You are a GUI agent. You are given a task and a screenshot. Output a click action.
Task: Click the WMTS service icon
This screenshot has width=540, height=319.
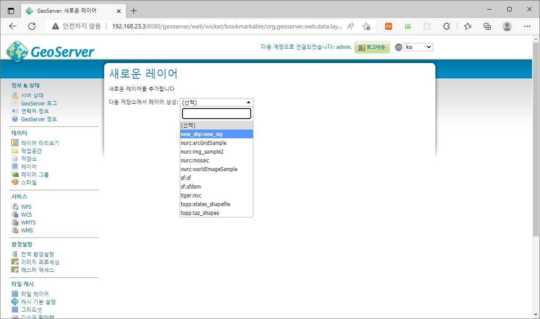pyautogui.click(x=15, y=223)
